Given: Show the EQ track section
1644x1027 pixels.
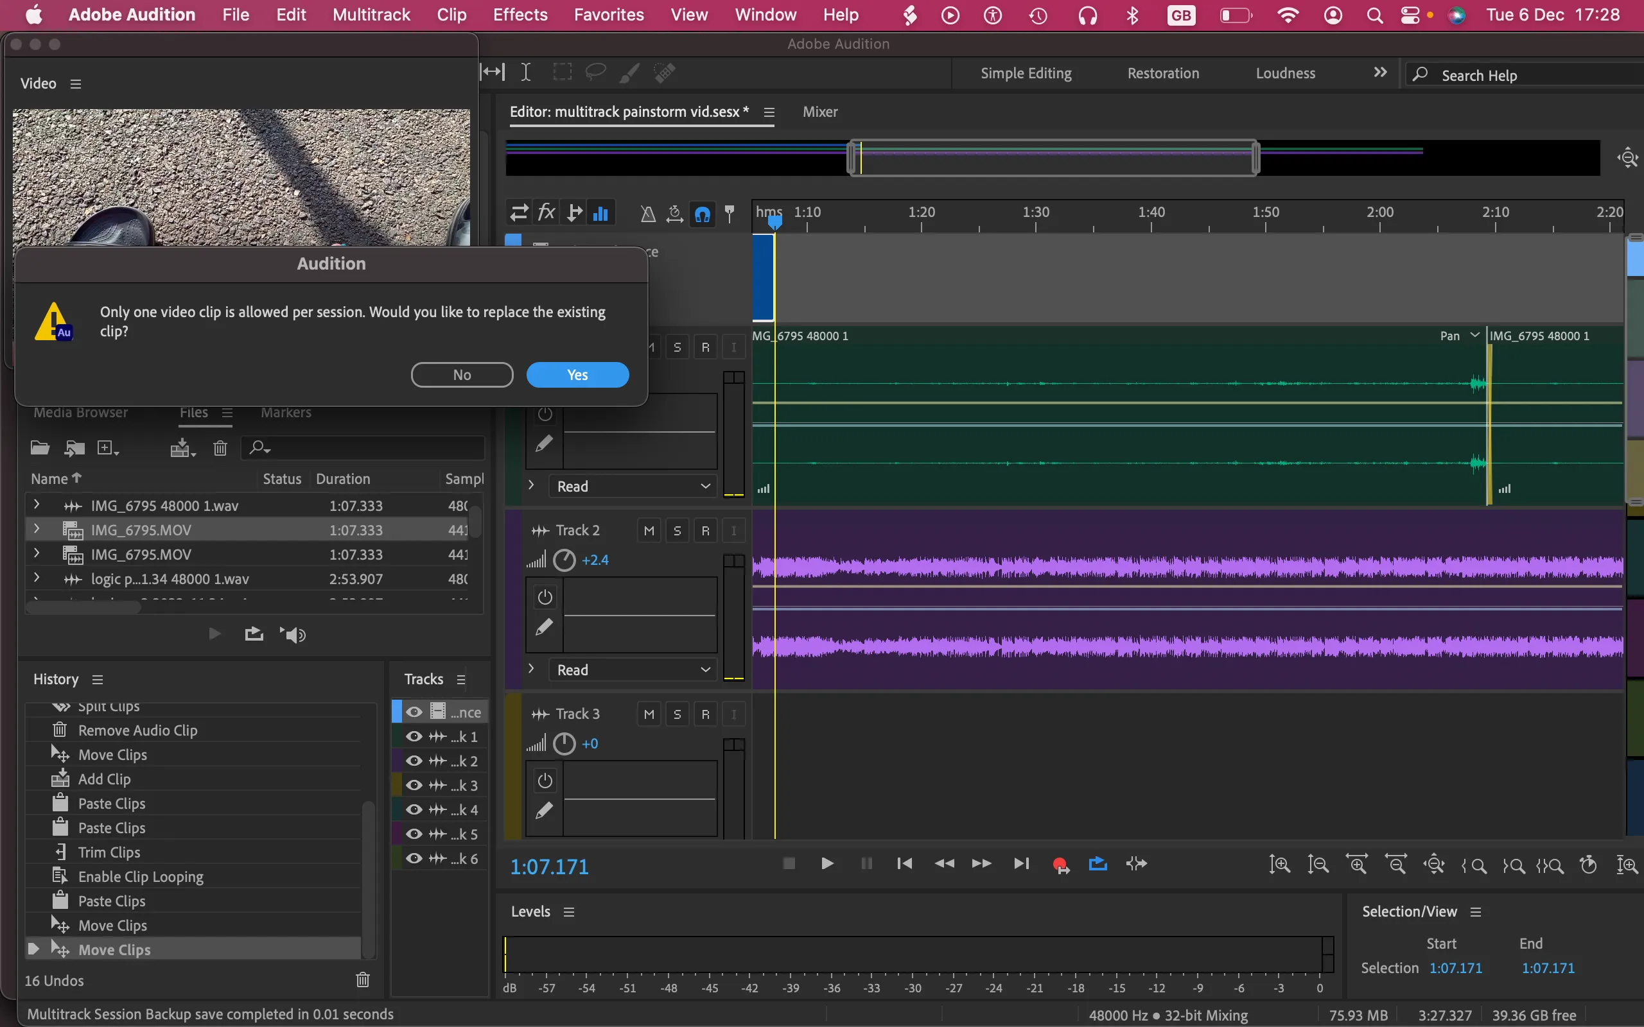Looking at the screenshot, I should click(600, 213).
